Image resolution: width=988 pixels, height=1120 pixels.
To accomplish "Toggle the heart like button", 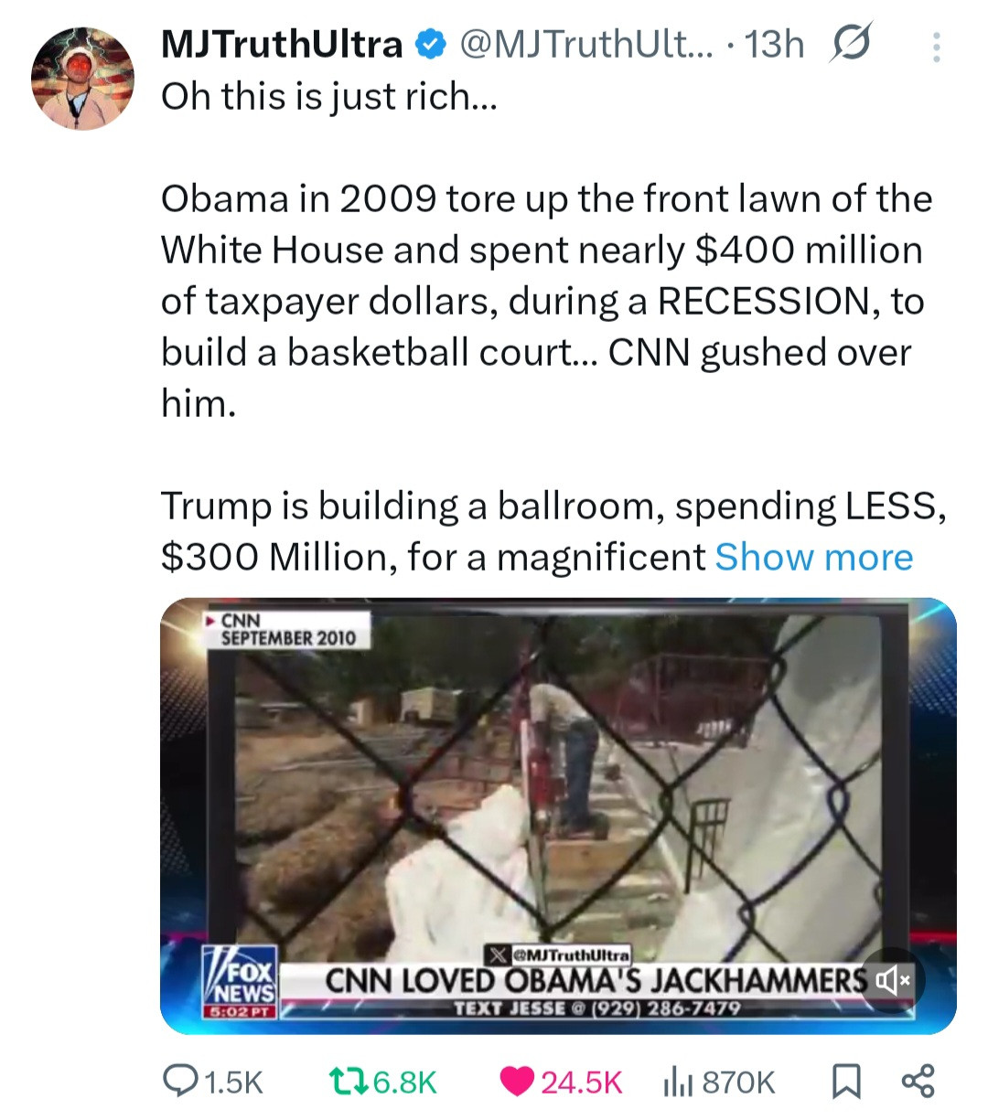I will tap(516, 1082).
